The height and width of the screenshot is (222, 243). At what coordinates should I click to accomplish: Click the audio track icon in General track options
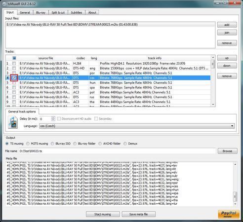pos(13,122)
